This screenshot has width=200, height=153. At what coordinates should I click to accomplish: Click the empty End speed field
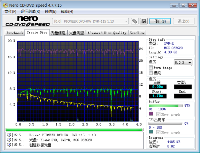[x=183, y=96]
